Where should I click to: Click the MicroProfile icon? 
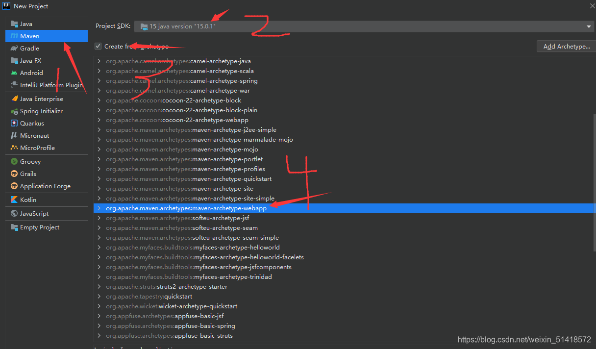[x=14, y=148]
